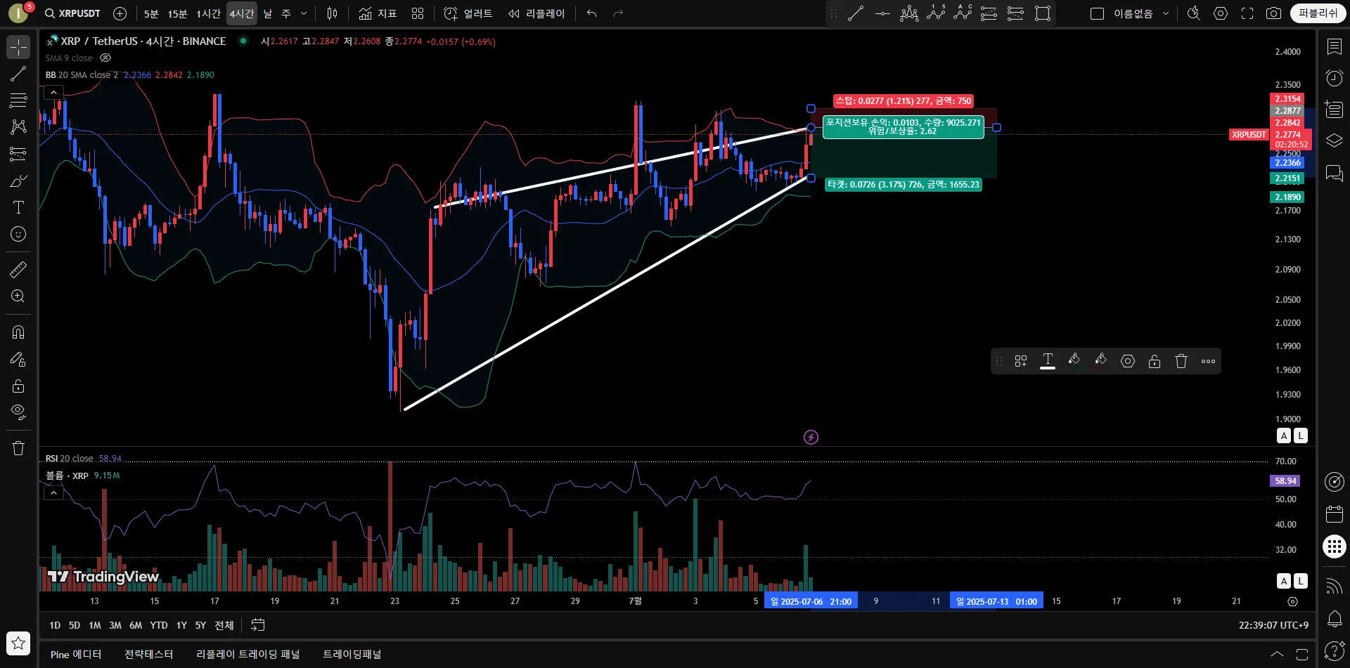
Task: Select the brush drawing tool
Action: pos(18,181)
